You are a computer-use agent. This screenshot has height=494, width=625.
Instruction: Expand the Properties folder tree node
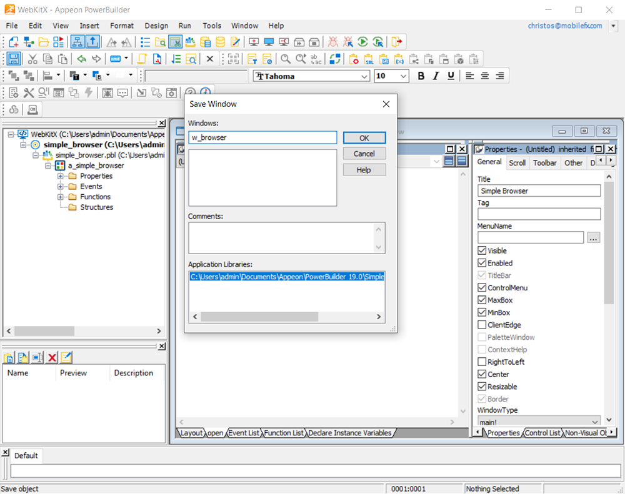coord(60,176)
